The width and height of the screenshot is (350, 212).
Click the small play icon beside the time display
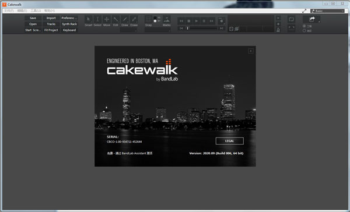(278, 18)
